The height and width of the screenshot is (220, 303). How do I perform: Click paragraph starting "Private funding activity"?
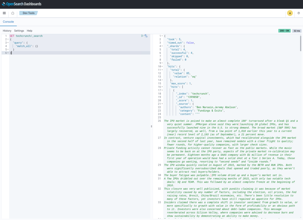point(229,155)
